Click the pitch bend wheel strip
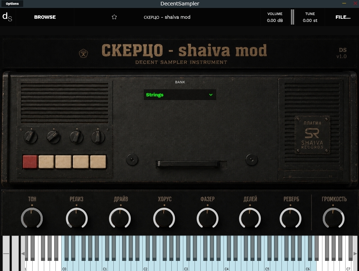The height and width of the screenshot is (271, 359). [x=6, y=253]
